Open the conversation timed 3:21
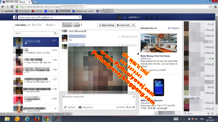 tap(36, 42)
